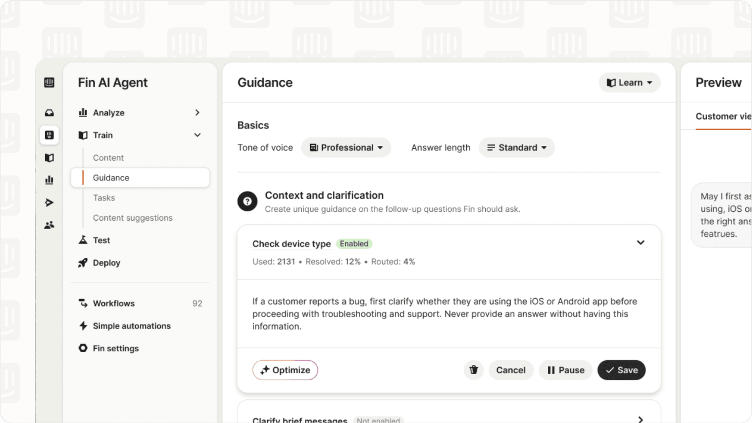Click the trash delete icon button

tap(474, 370)
